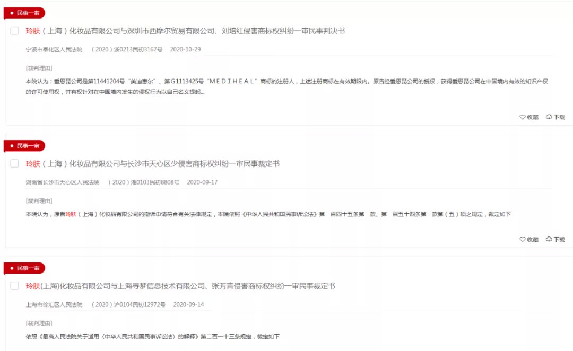Click the 民事一审 tag on the first case
The image size is (573, 351).
[24, 13]
